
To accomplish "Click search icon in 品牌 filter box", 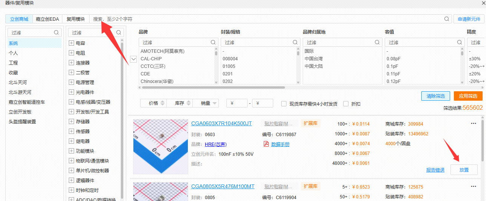I will [213, 43].
